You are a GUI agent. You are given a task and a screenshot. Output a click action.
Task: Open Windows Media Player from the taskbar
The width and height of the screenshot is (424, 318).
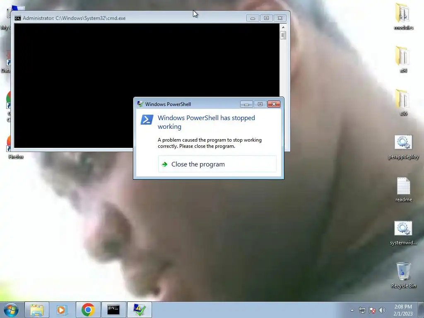pos(62,310)
